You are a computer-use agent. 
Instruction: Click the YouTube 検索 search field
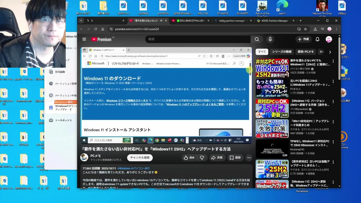pos(198,39)
